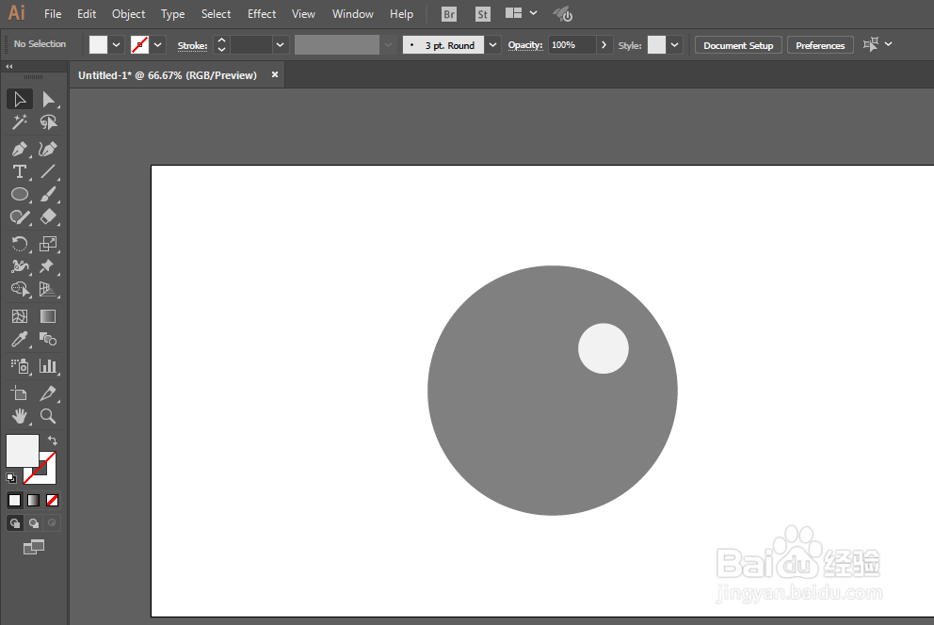Image resolution: width=934 pixels, height=625 pixels.
Task: Open Preferences from the control bar
Action: [820, 45]
